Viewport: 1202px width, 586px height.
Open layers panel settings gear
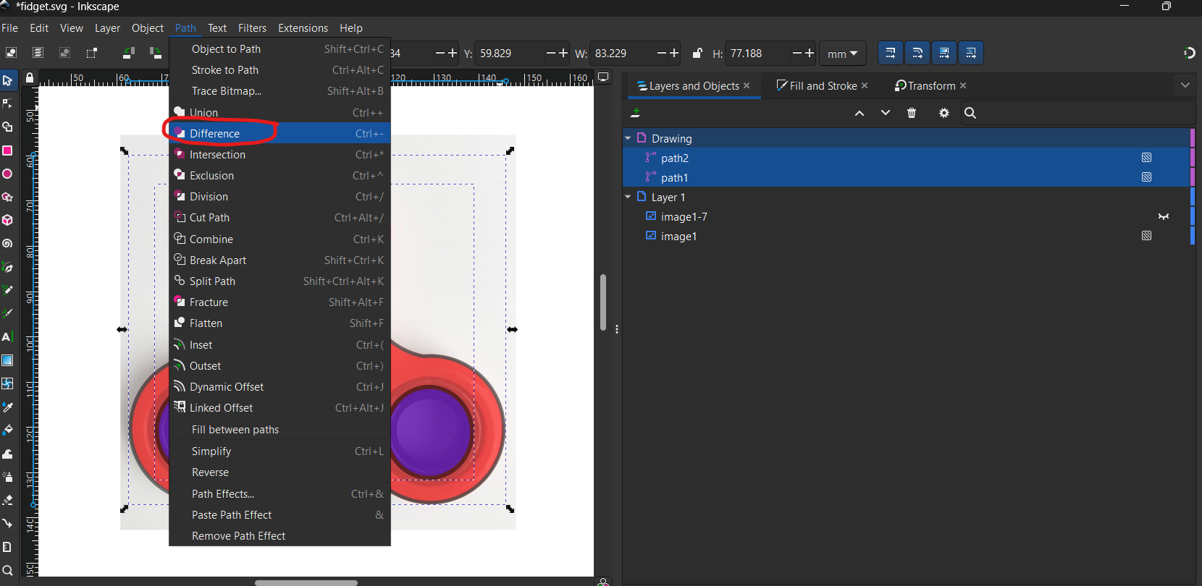click(x=943, y=113)
